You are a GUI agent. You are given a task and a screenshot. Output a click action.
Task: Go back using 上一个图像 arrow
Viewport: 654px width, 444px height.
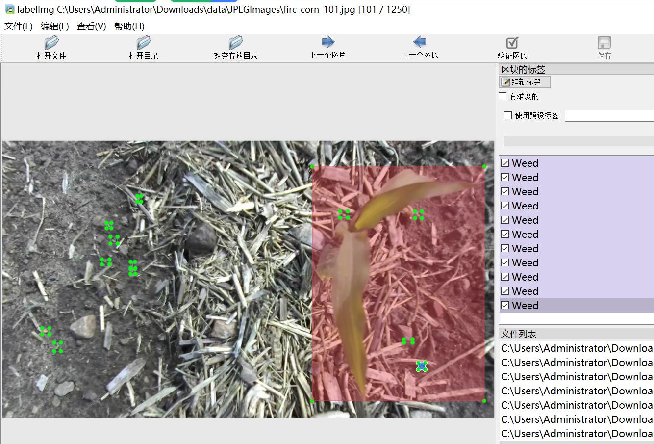point(420,42)
